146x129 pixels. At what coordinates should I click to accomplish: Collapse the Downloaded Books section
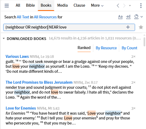[x=4, y=38]
